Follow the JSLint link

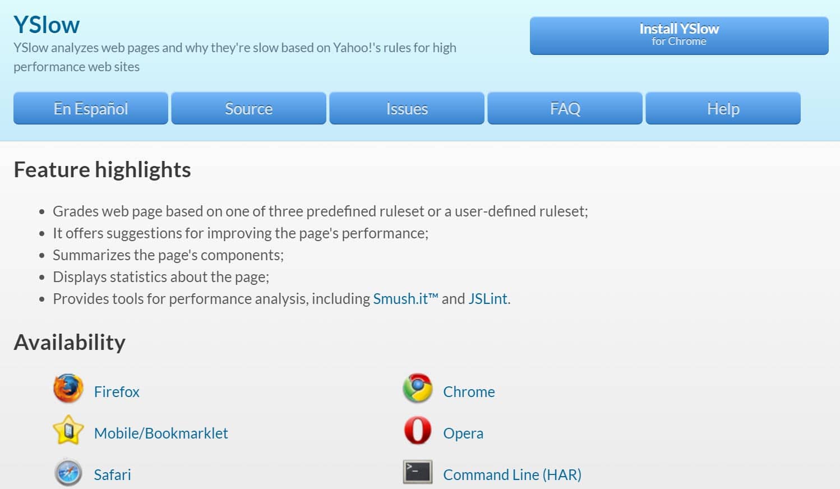click(x=488, y=298)
